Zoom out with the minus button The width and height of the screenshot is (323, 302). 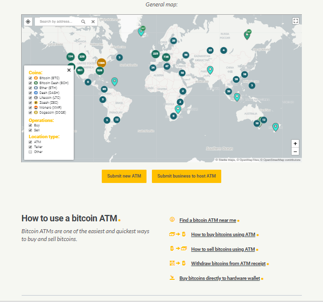295,151
